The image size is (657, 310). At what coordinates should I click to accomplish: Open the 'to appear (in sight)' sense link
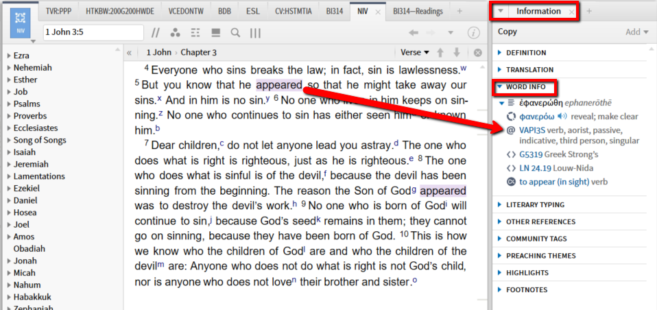(554, 182)
